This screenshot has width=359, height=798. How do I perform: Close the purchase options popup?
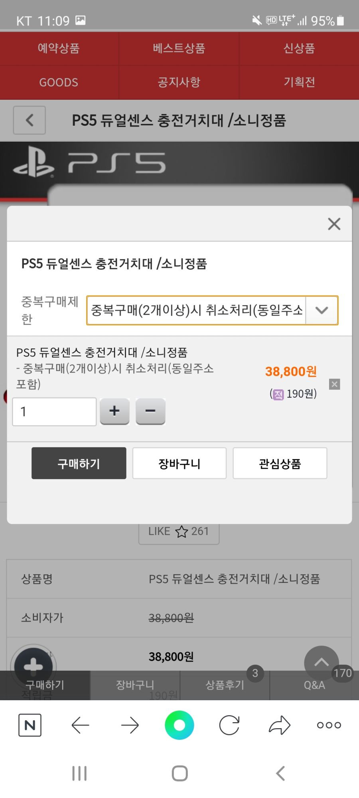334,224
